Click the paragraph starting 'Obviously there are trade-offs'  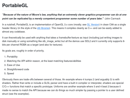pyautogui.click(x=63, y=87)
